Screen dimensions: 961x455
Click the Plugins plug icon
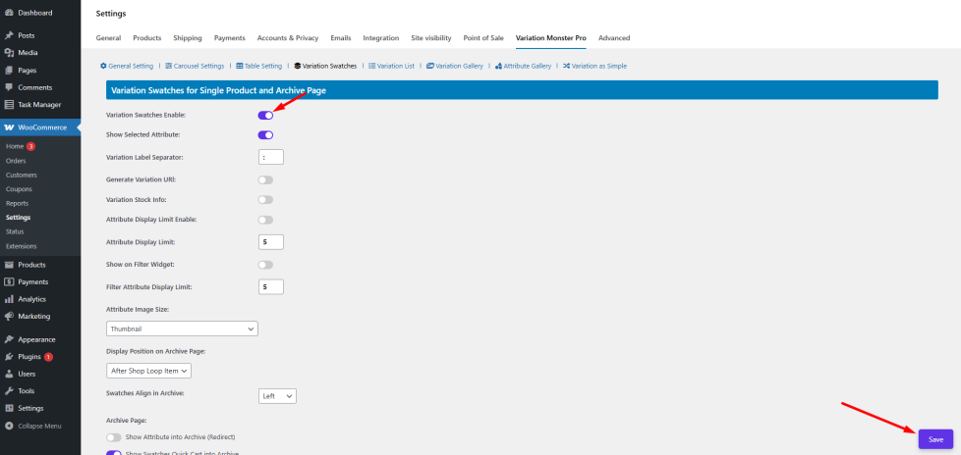point(9,357)
